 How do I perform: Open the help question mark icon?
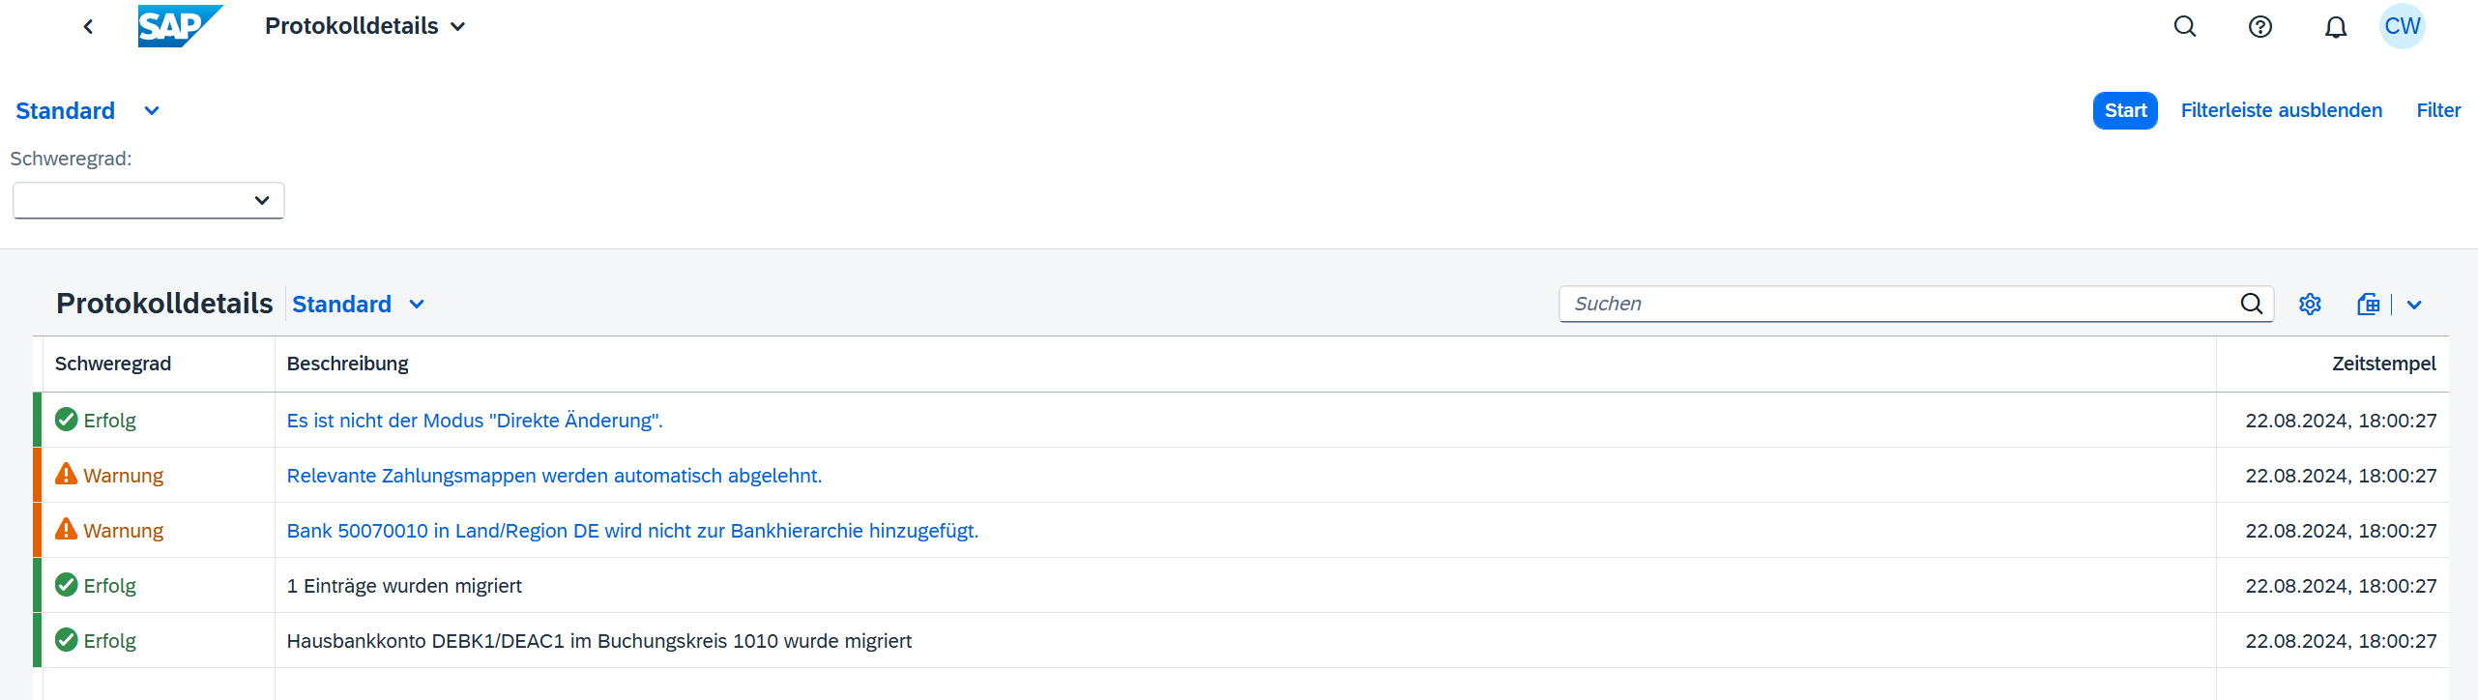(2260, 27)
